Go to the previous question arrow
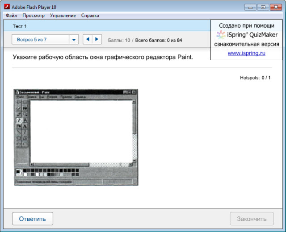 (88, 39)
